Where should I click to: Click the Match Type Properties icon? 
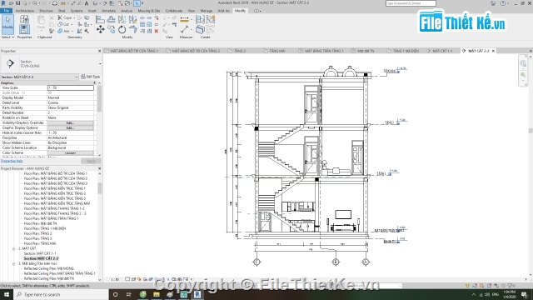(52, 31)
